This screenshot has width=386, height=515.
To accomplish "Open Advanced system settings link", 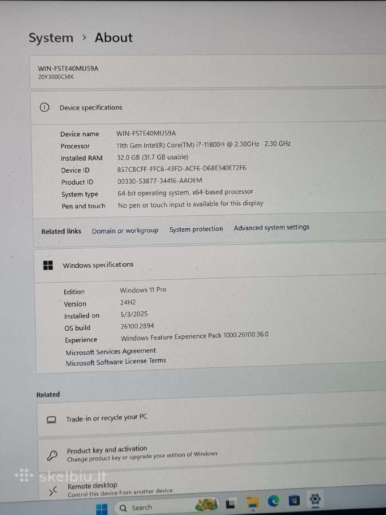I will click(272, 227).
